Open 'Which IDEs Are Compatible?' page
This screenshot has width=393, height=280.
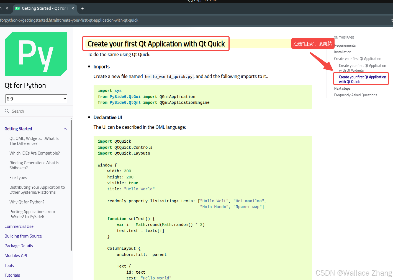click(x=35, y=153)
